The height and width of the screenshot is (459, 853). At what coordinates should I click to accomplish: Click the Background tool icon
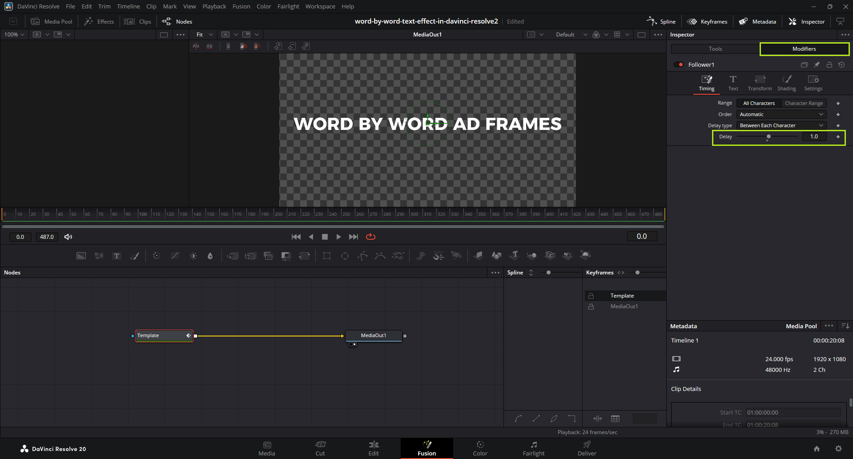[81, 256]
